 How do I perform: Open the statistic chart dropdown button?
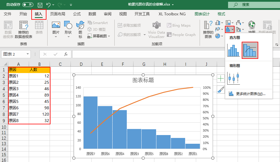pos(230,29)
